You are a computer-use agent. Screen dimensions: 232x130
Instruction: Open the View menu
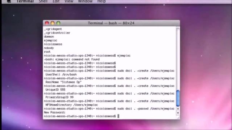pyautogui.click(x=69, y=1)
